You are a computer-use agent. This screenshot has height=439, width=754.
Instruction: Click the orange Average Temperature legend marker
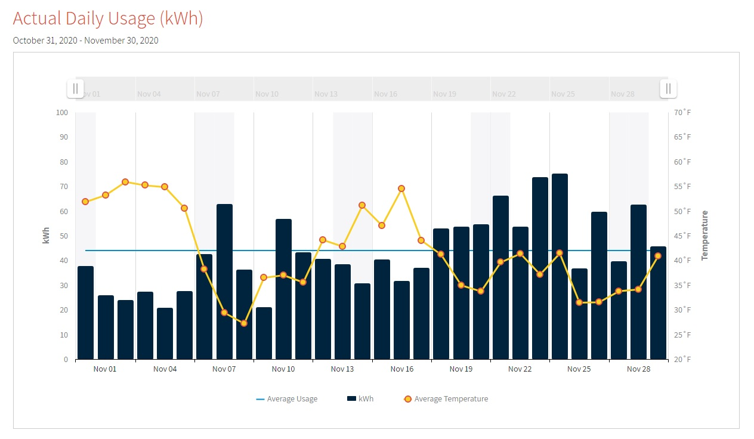(x=408, y=399)
